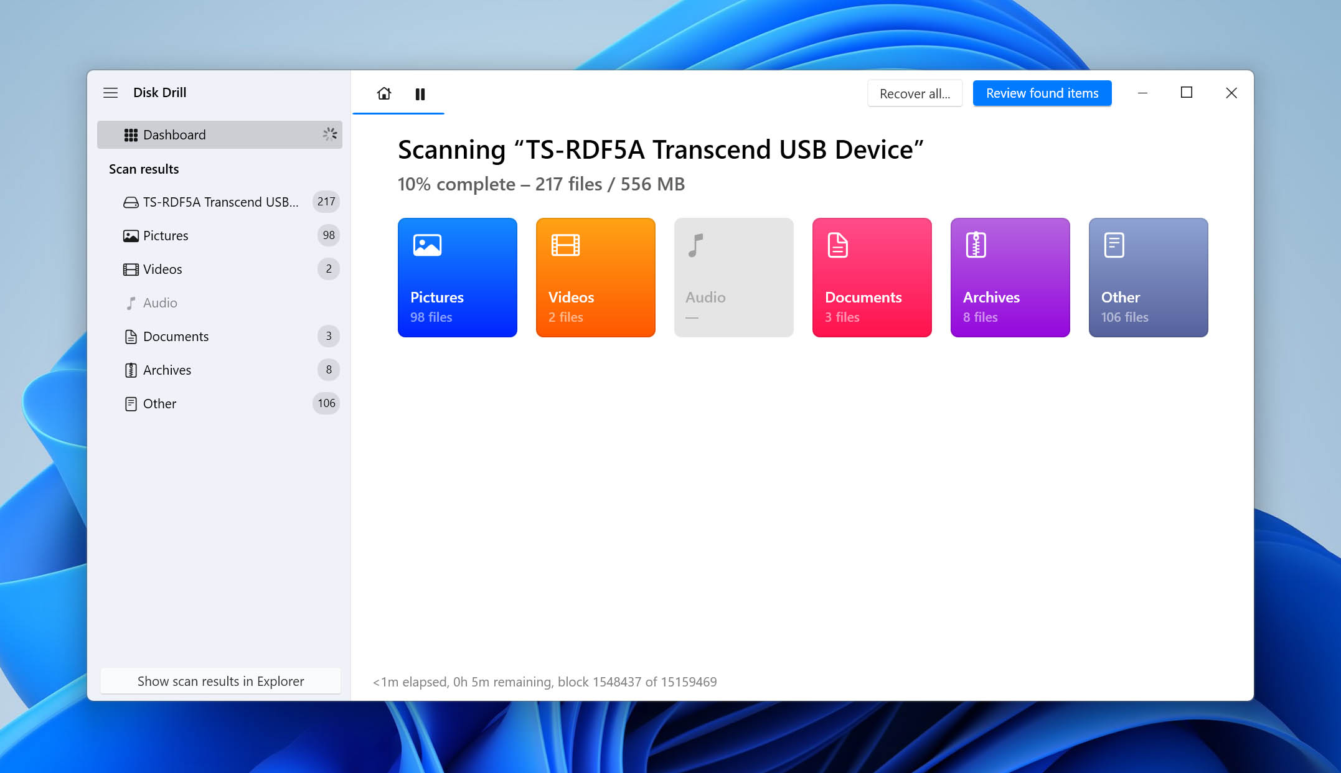This screenshot has width=1341, height=773.
Task: Click the 8 count badge for Archives
Action: (x=329, y=370)
